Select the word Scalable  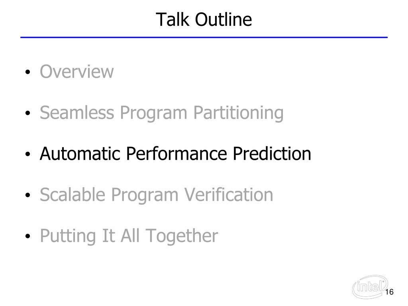73,194
